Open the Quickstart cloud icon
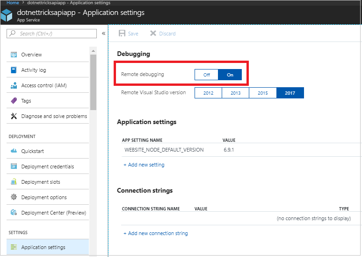 click(x=13, y=151)
